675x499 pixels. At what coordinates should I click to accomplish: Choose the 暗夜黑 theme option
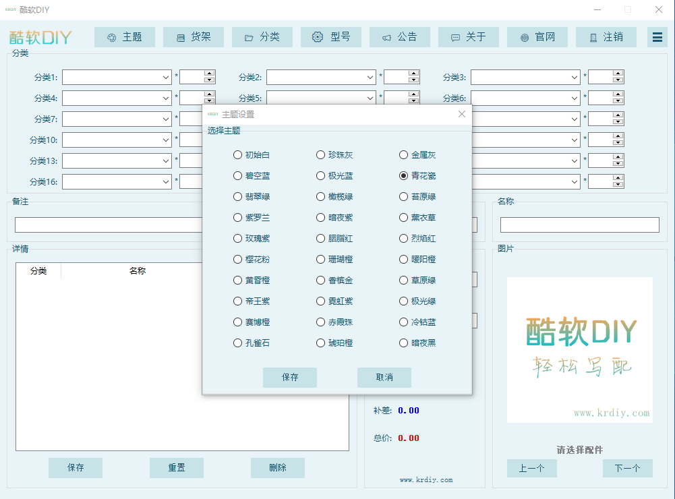pos(403,343)
